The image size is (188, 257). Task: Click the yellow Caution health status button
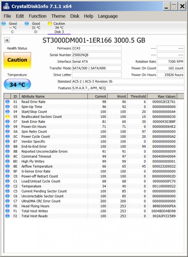coord(17,60)
